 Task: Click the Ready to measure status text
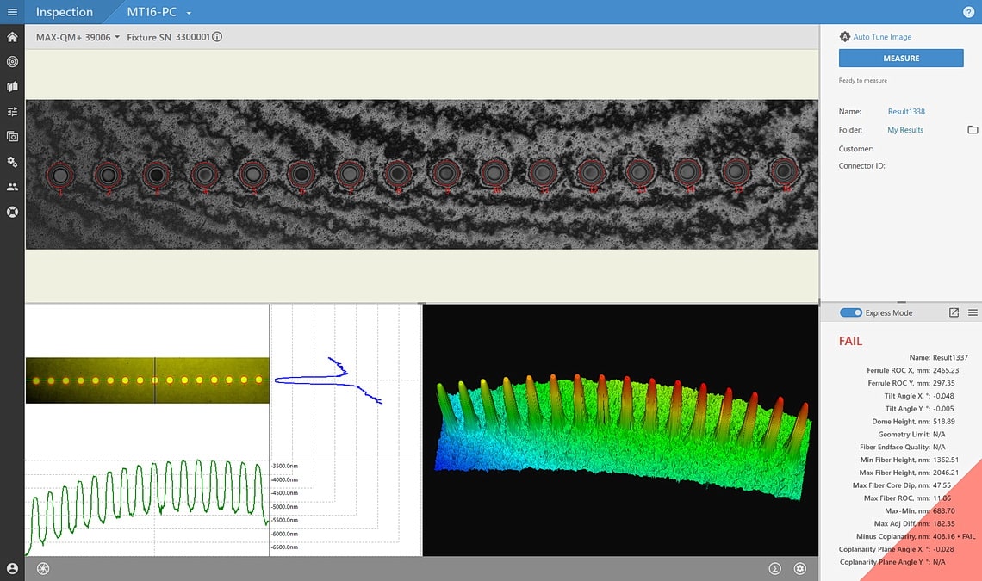point(862,80)
